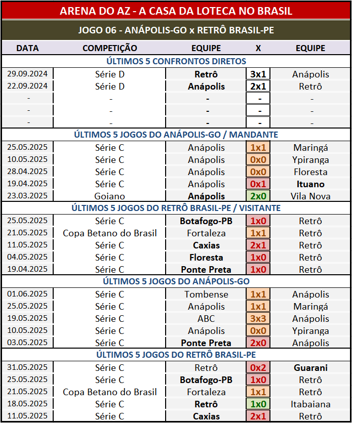This screenshot has width=352, height=423.
Task: Select the red 0x2 score cell
Action: coord(258,368)
